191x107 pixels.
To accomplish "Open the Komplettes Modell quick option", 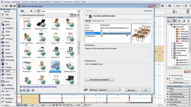I will pos(179,94).
